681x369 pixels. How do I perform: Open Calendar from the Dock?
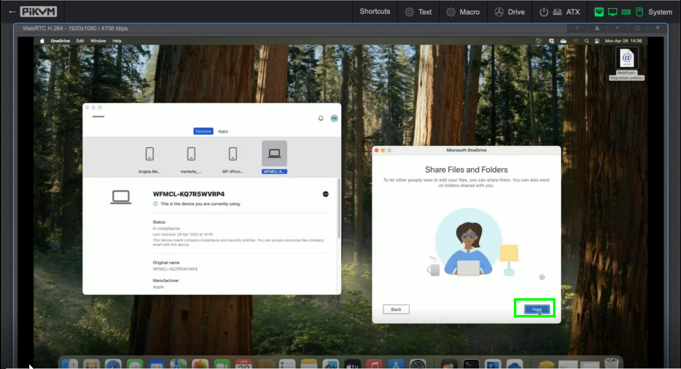244,365
